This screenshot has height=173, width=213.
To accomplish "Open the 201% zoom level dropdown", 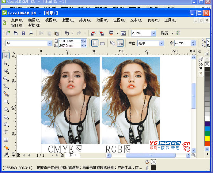I will (x=154, y=33).
